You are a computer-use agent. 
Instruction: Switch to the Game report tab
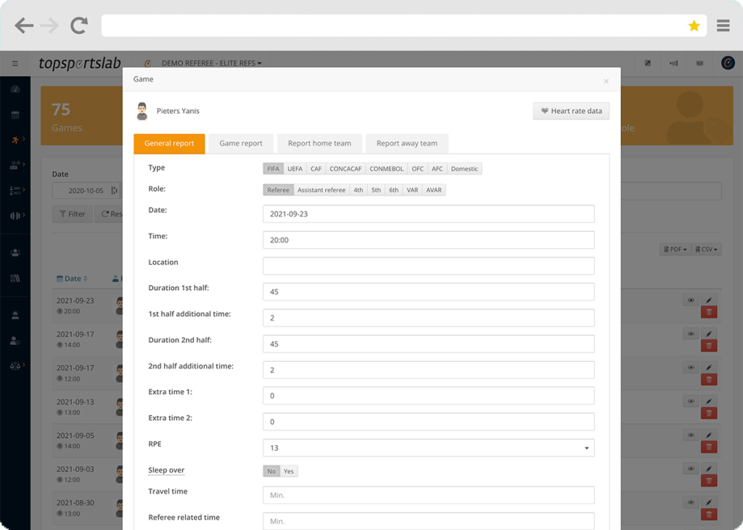(240, 143)
